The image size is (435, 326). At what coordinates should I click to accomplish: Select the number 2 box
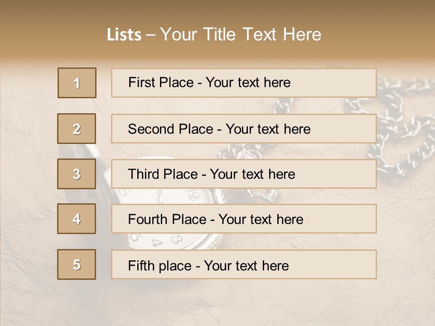[77, 129]
